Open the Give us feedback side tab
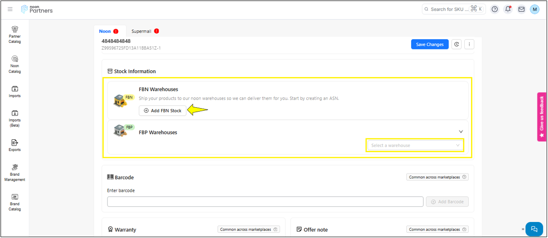Viewport: 548px width, 238px height. pos(542,117)
